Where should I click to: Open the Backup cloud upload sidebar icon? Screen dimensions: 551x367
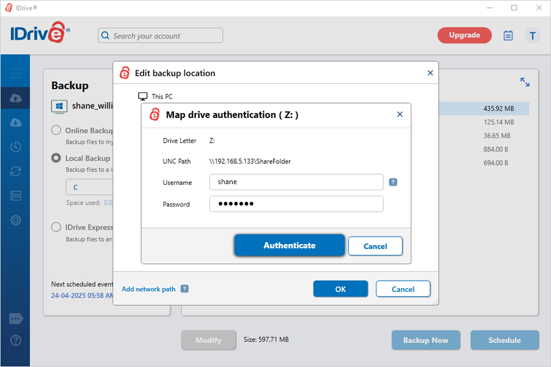17,98
